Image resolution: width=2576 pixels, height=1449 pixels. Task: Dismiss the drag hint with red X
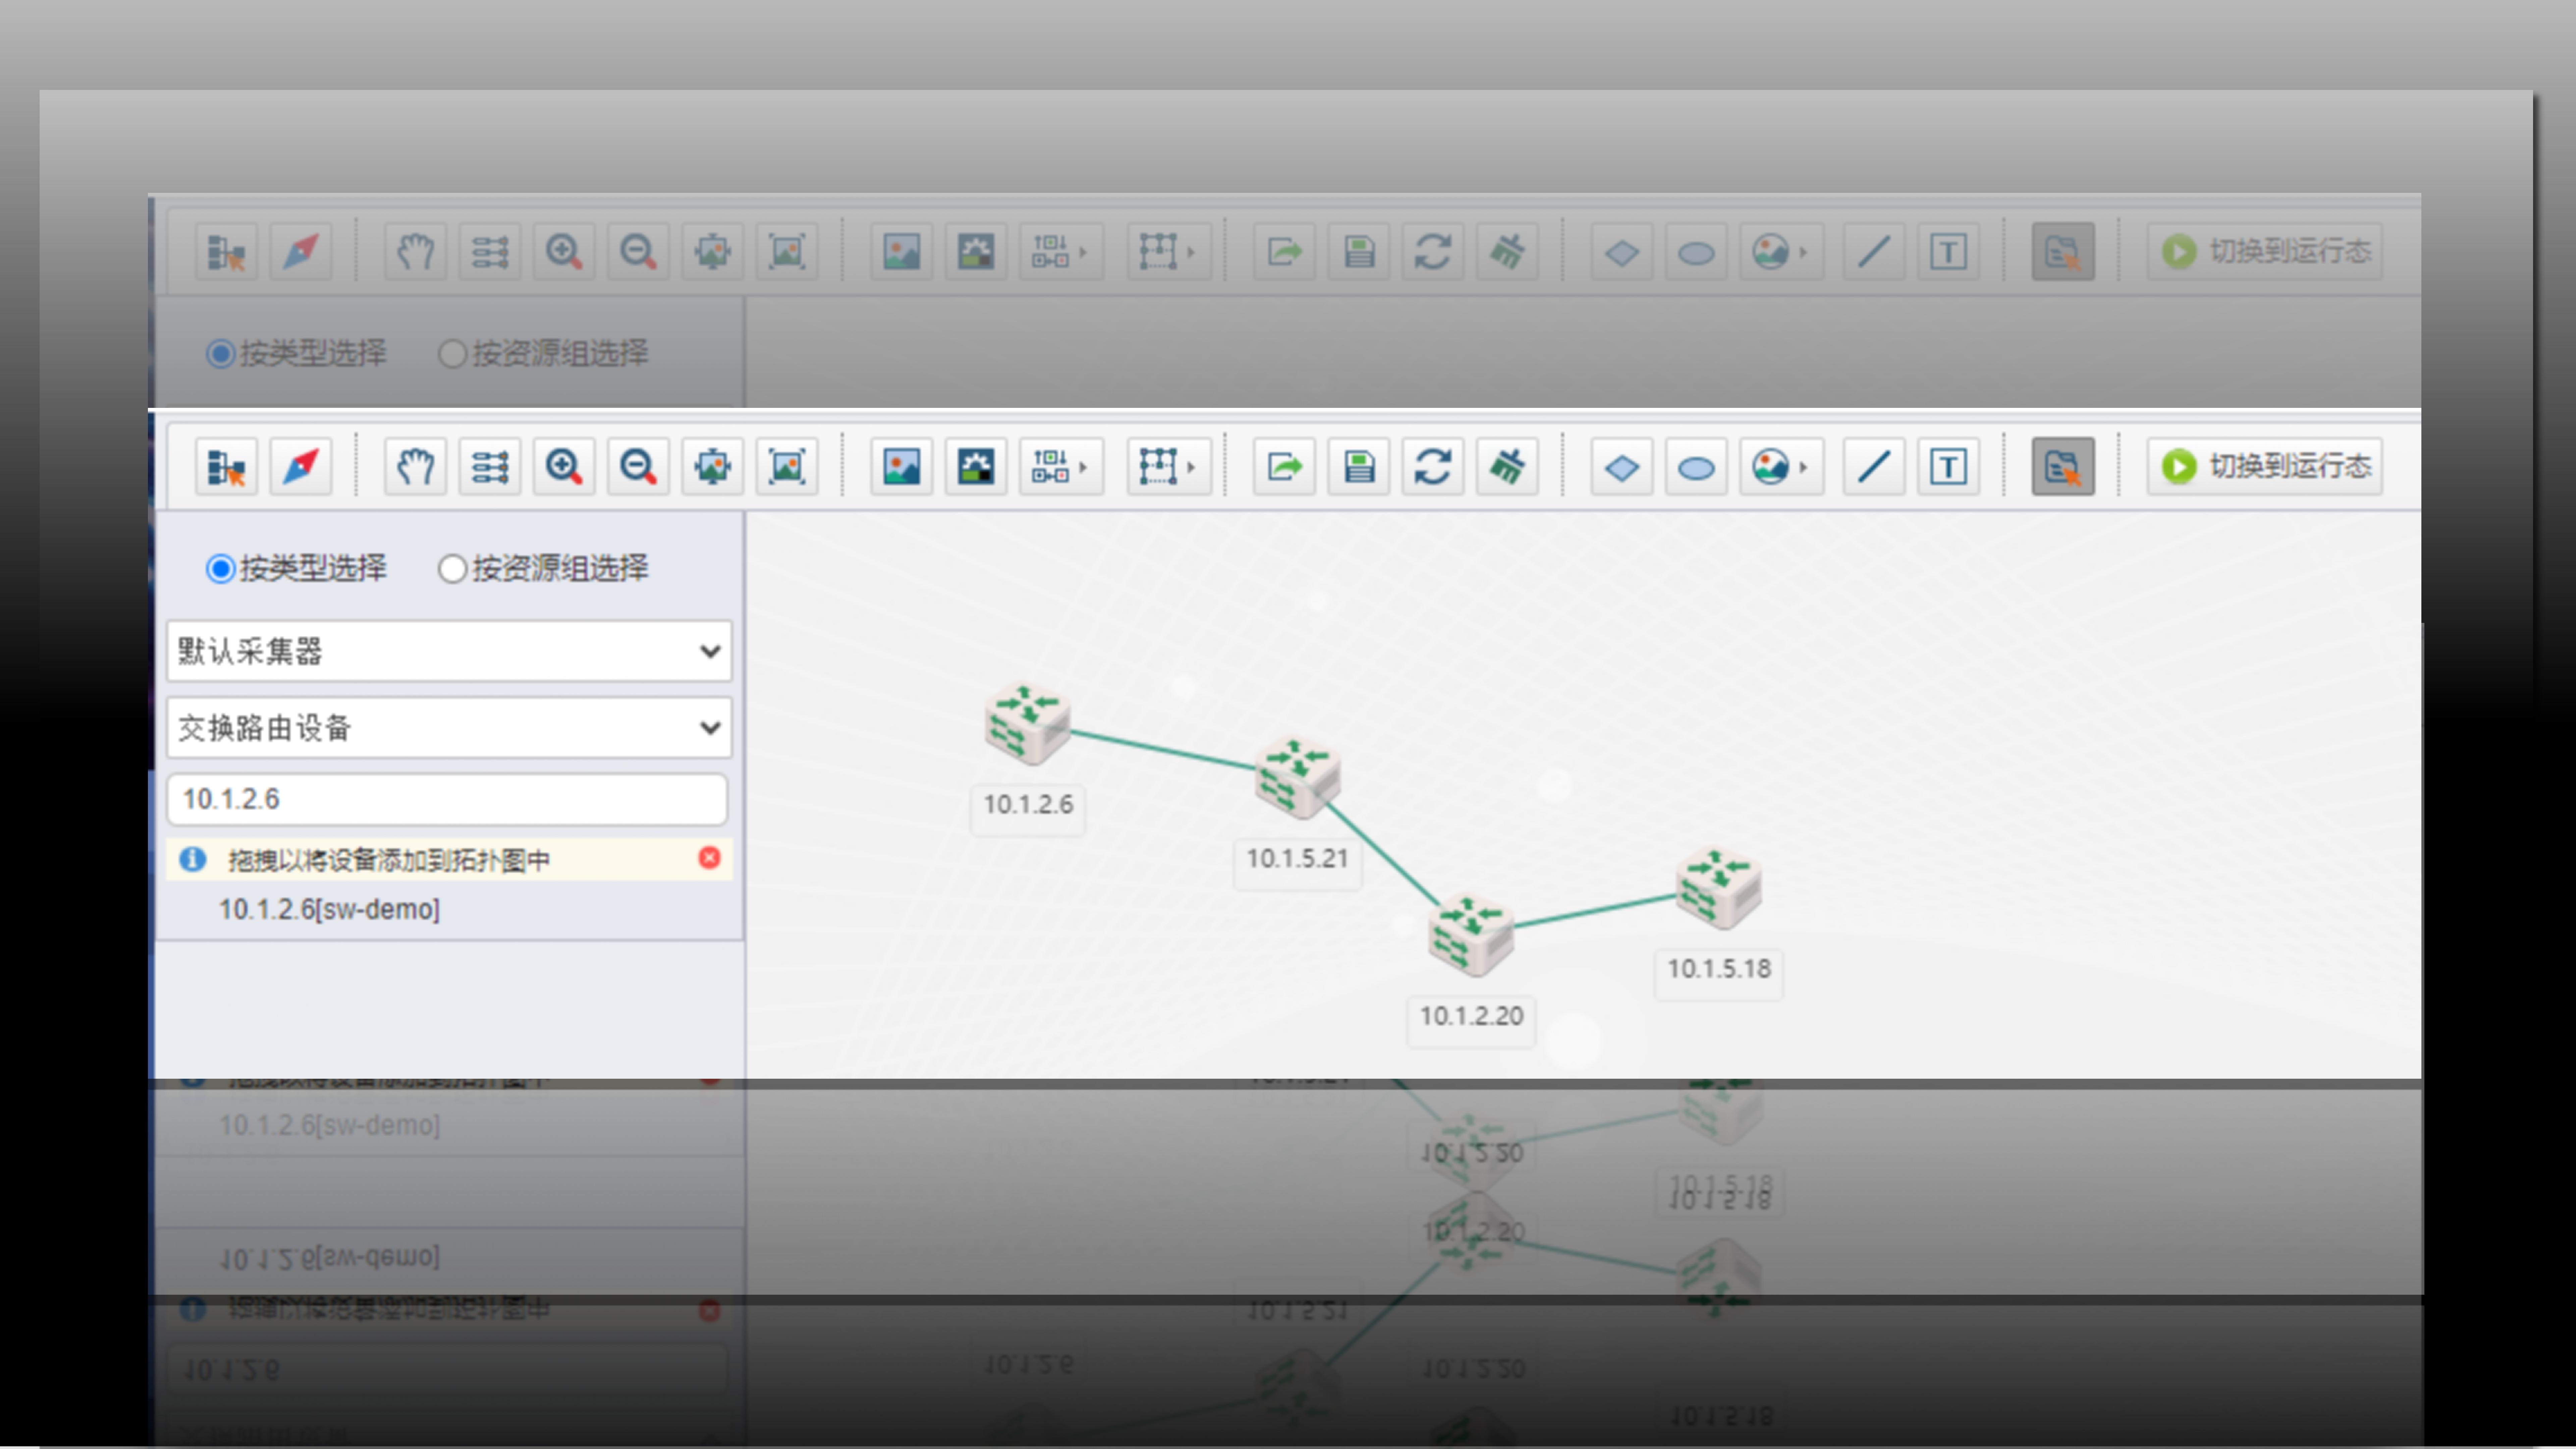pyautogui.click(x=709, y=858)
